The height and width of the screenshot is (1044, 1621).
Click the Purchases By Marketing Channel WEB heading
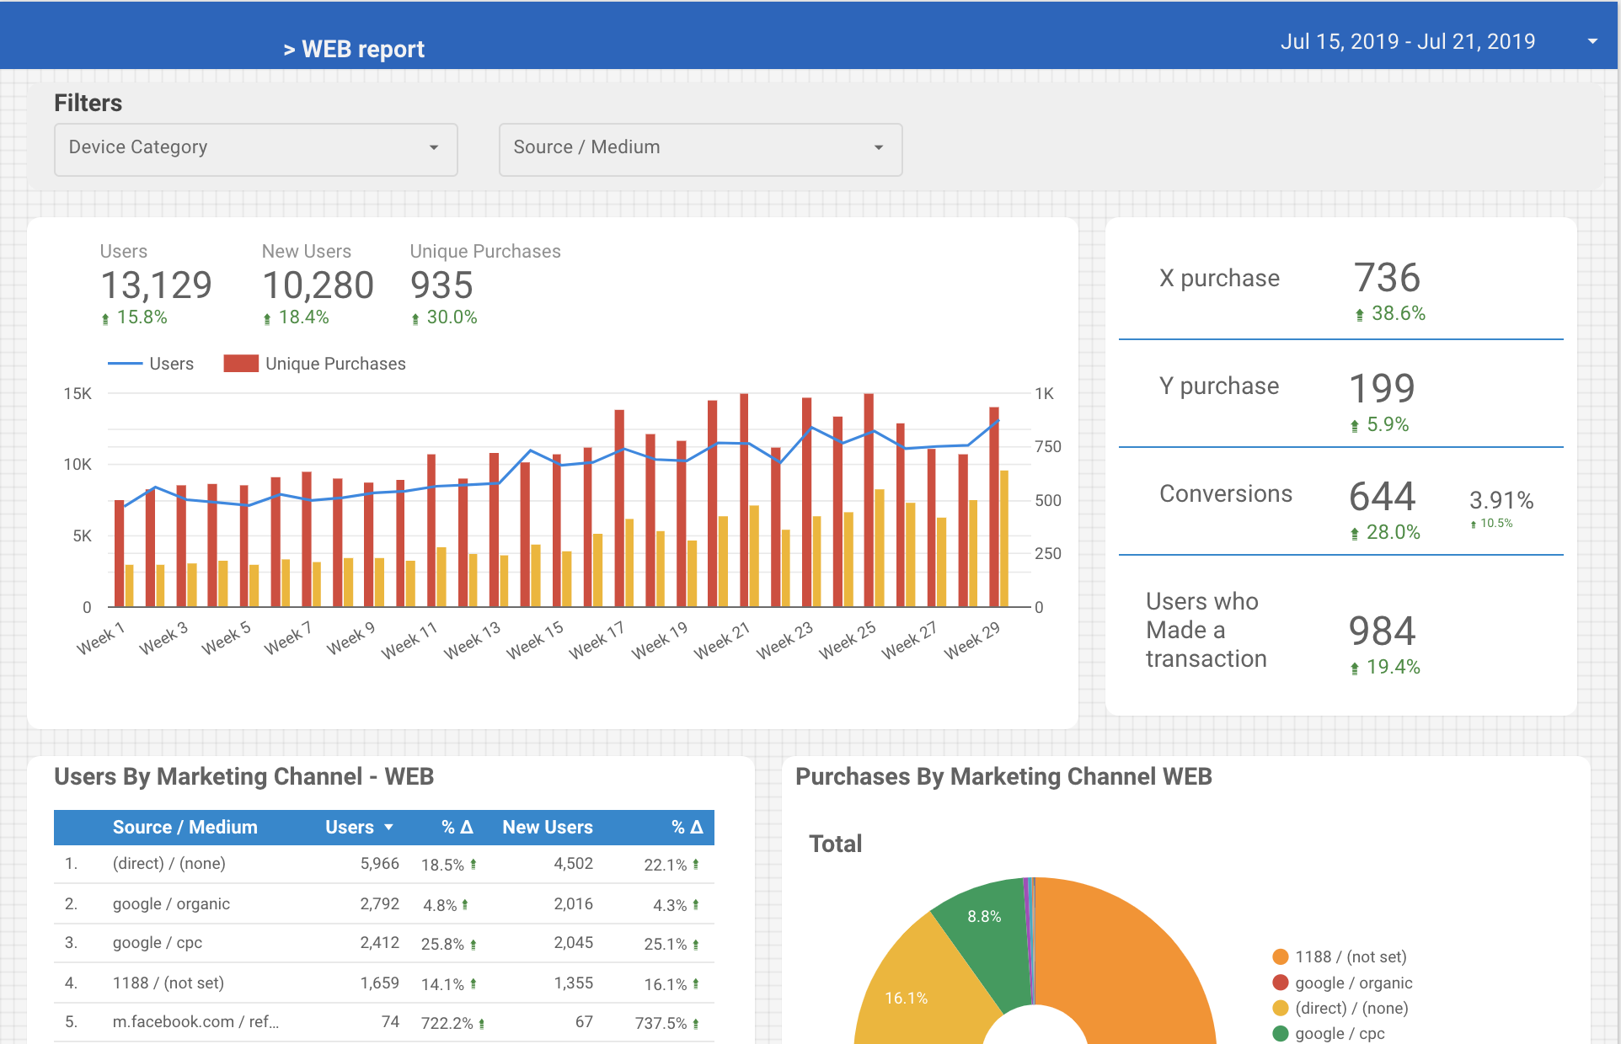coord(1004,776)
